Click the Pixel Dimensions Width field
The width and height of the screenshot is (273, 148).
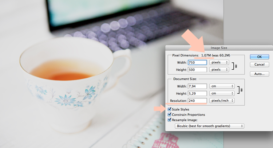pos(197,62)
